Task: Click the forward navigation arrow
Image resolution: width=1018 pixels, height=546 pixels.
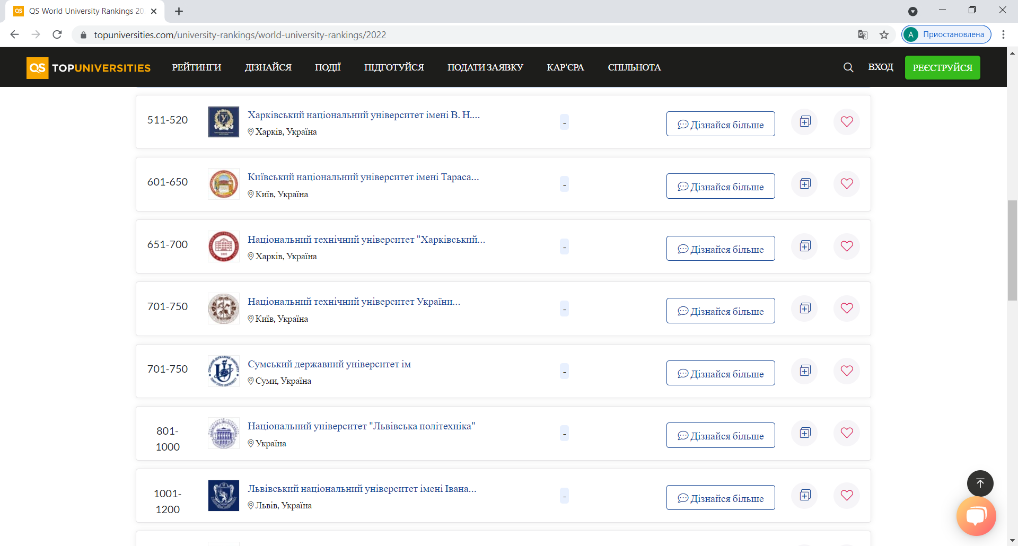Action: [x=36, y=34]
